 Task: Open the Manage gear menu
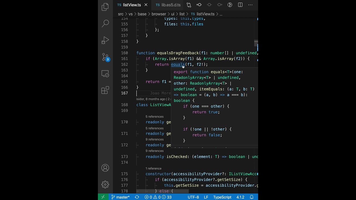tap(105, 184)
